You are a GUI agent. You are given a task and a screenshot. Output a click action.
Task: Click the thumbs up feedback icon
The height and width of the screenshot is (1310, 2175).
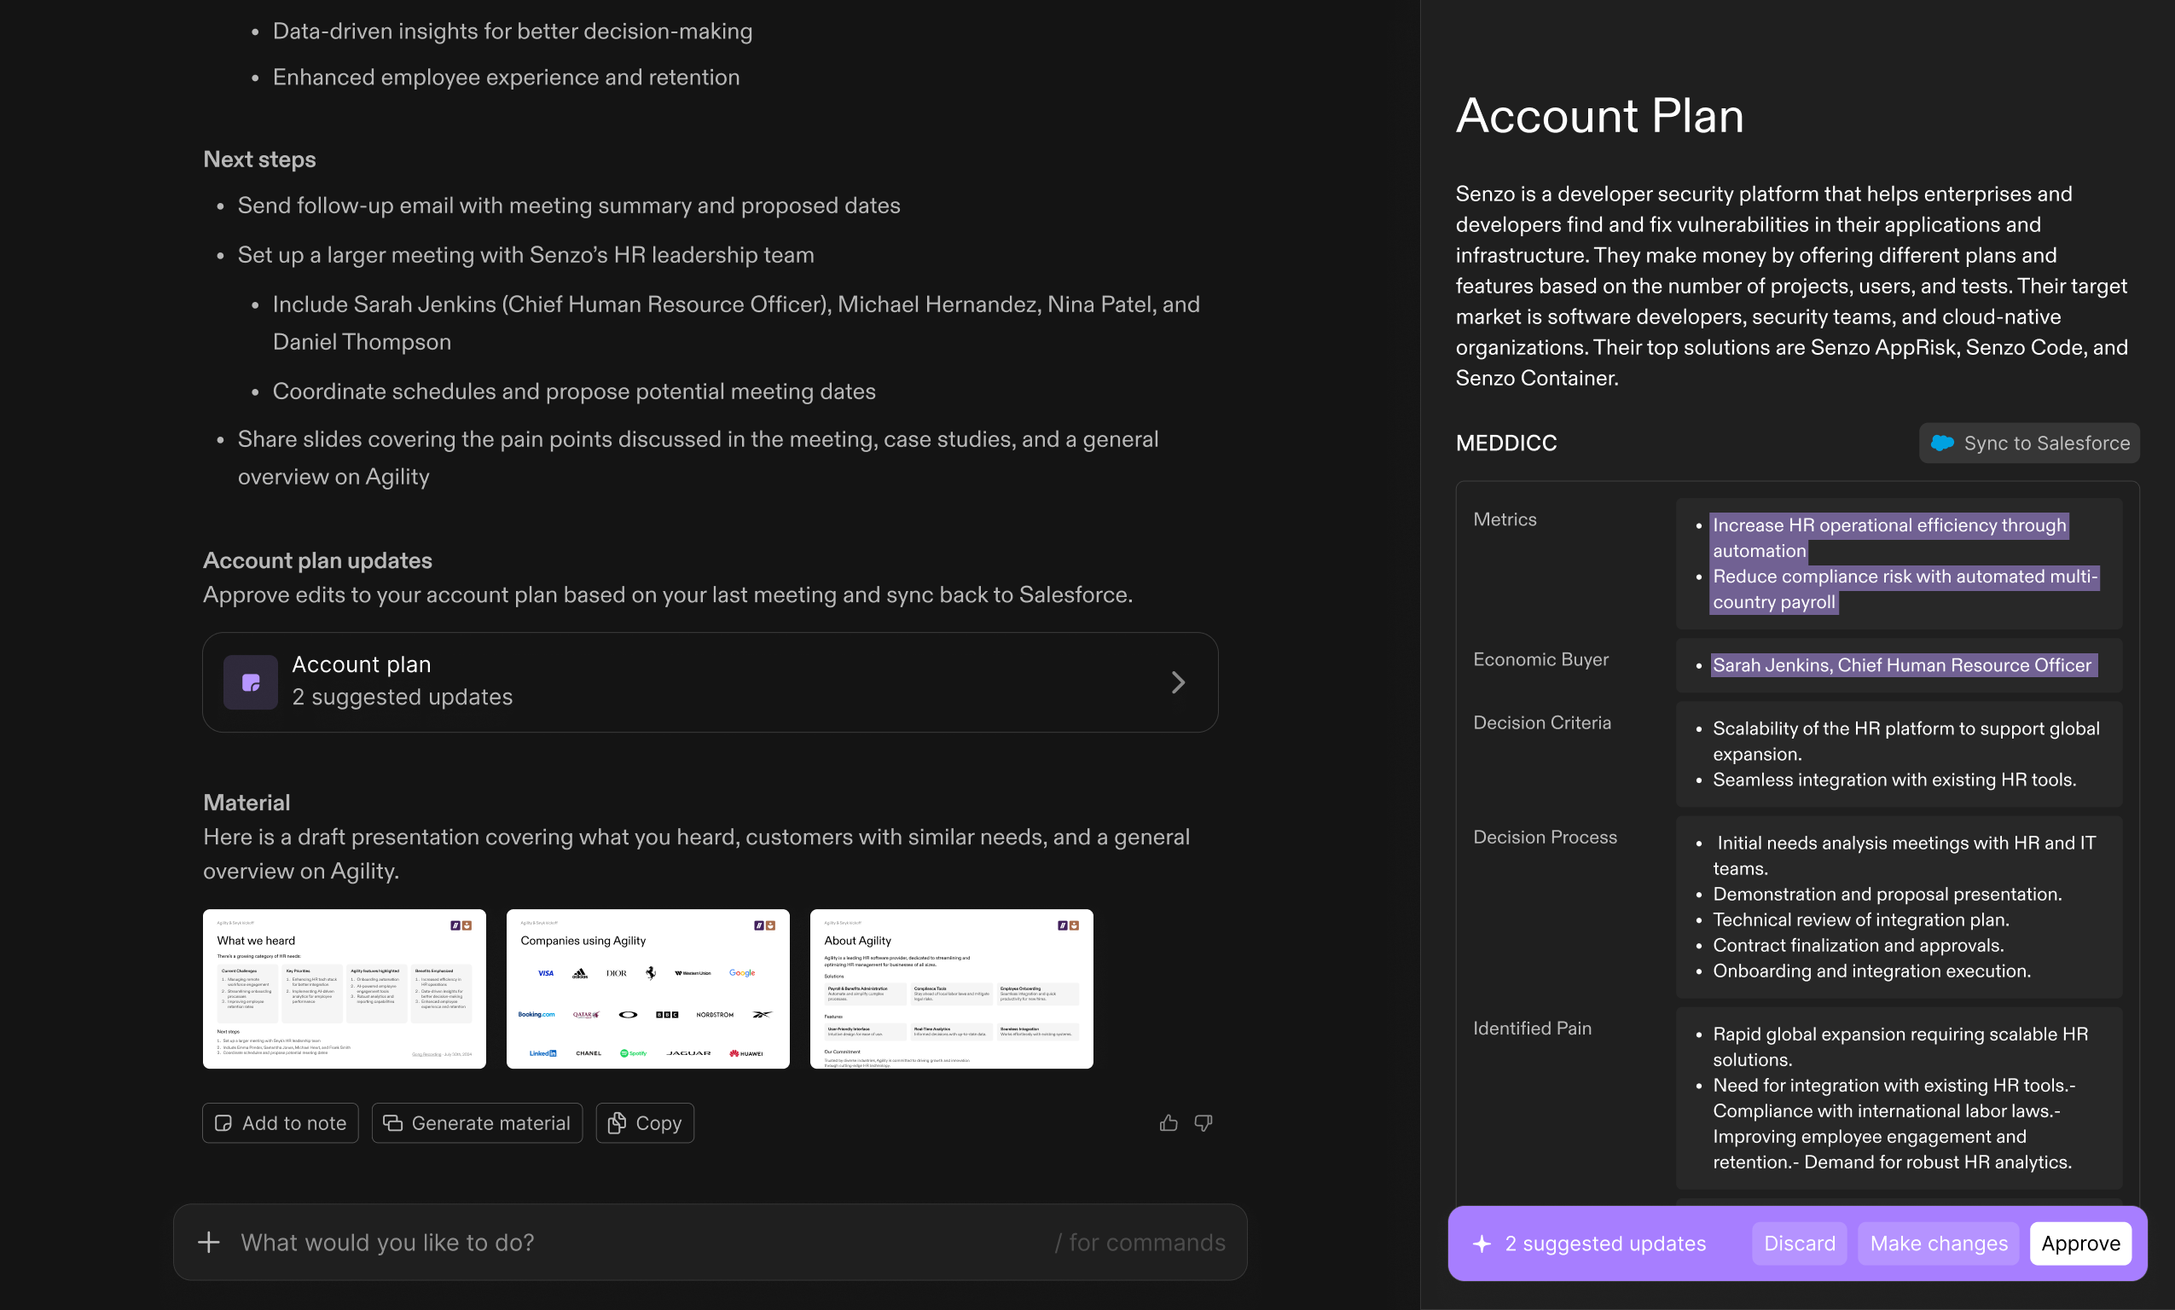click(1169, 1123)
